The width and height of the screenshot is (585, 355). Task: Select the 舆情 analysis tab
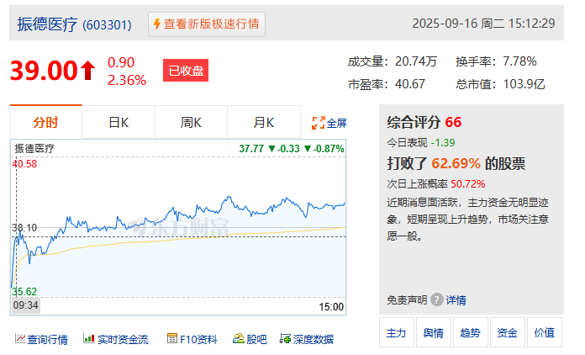coord(433,332)
